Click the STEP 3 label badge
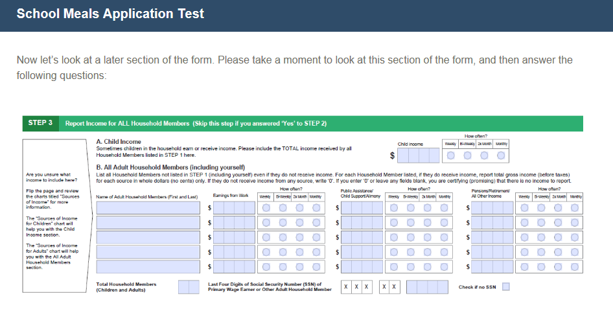 (41, 123)
